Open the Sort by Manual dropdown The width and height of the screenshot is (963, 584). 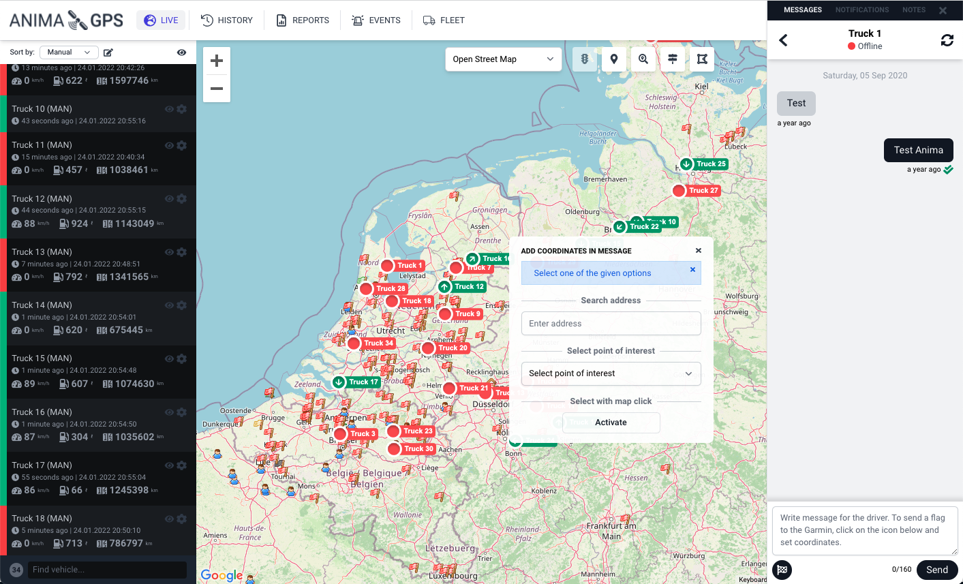click(69, 52)
